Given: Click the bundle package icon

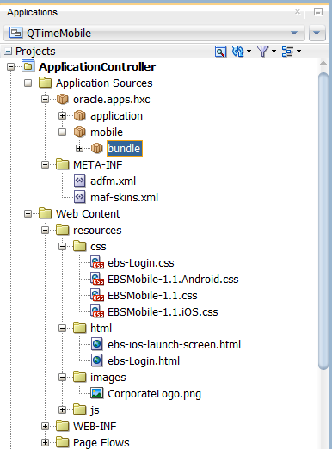Looking at the screenshot, I should point(97,149).
